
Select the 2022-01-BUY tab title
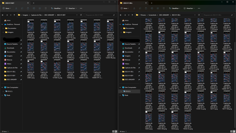tap(10, 3)
